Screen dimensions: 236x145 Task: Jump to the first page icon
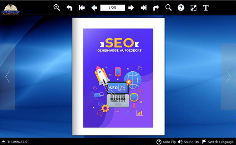click(82, 8)
